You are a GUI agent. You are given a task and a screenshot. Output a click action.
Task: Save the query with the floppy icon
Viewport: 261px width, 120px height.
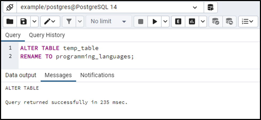[x=23, y=21]
